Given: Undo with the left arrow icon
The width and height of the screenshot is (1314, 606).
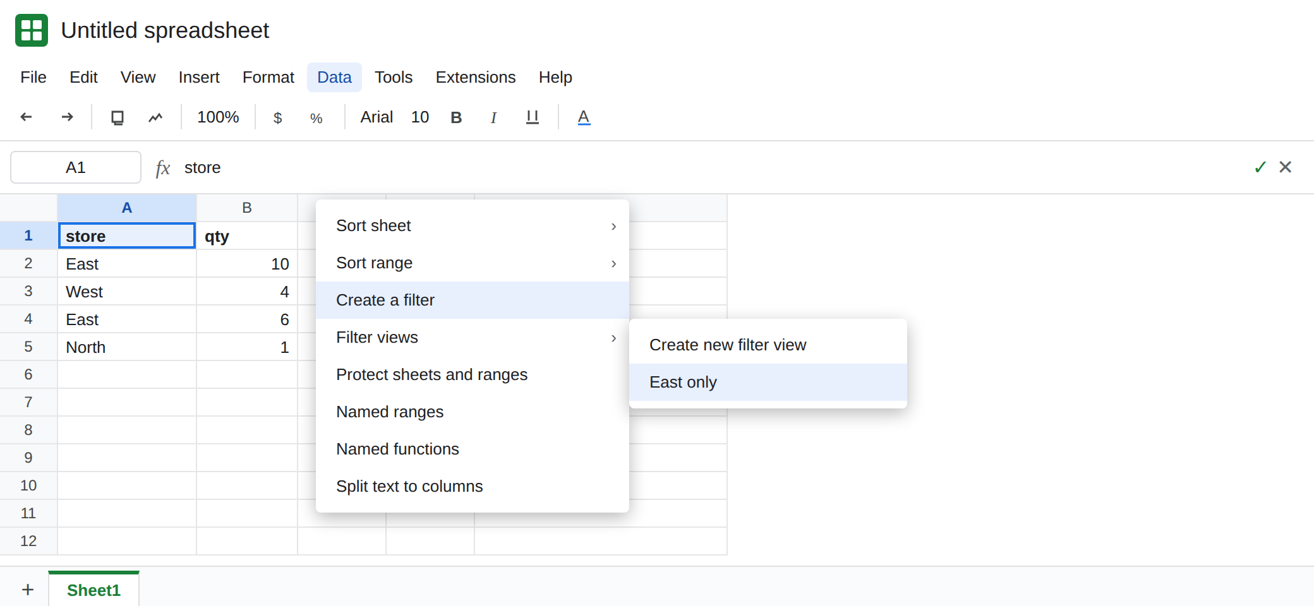Looking at the screenshot, I should click(x=27, y=117).
